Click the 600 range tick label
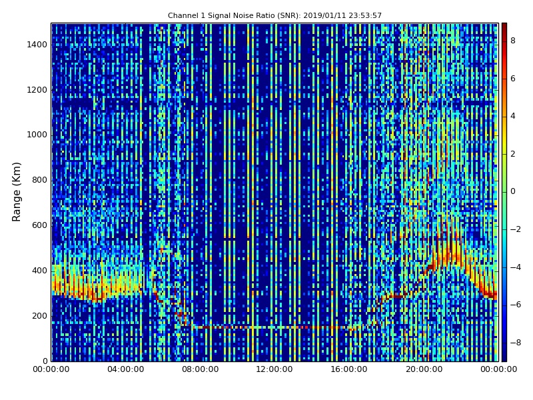This screenshot has height=400, width=533. (39, 225)
